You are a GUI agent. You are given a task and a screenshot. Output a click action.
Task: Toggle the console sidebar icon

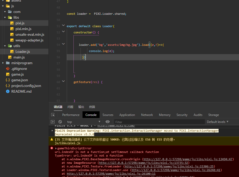coord(53,122)
